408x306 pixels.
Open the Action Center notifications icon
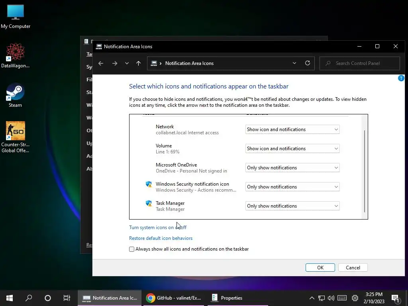point(395,298)
